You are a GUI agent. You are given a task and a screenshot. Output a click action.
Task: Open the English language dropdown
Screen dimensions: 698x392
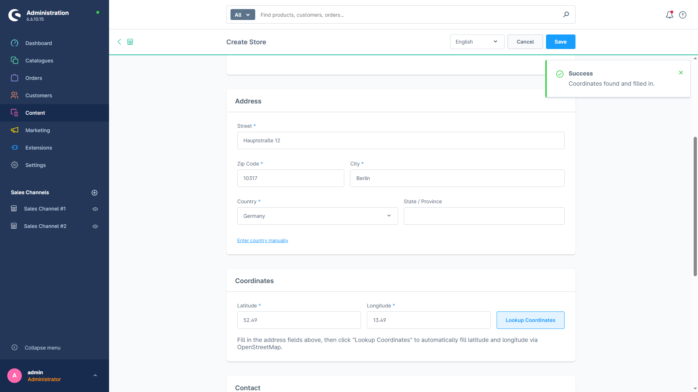(477, 42)
